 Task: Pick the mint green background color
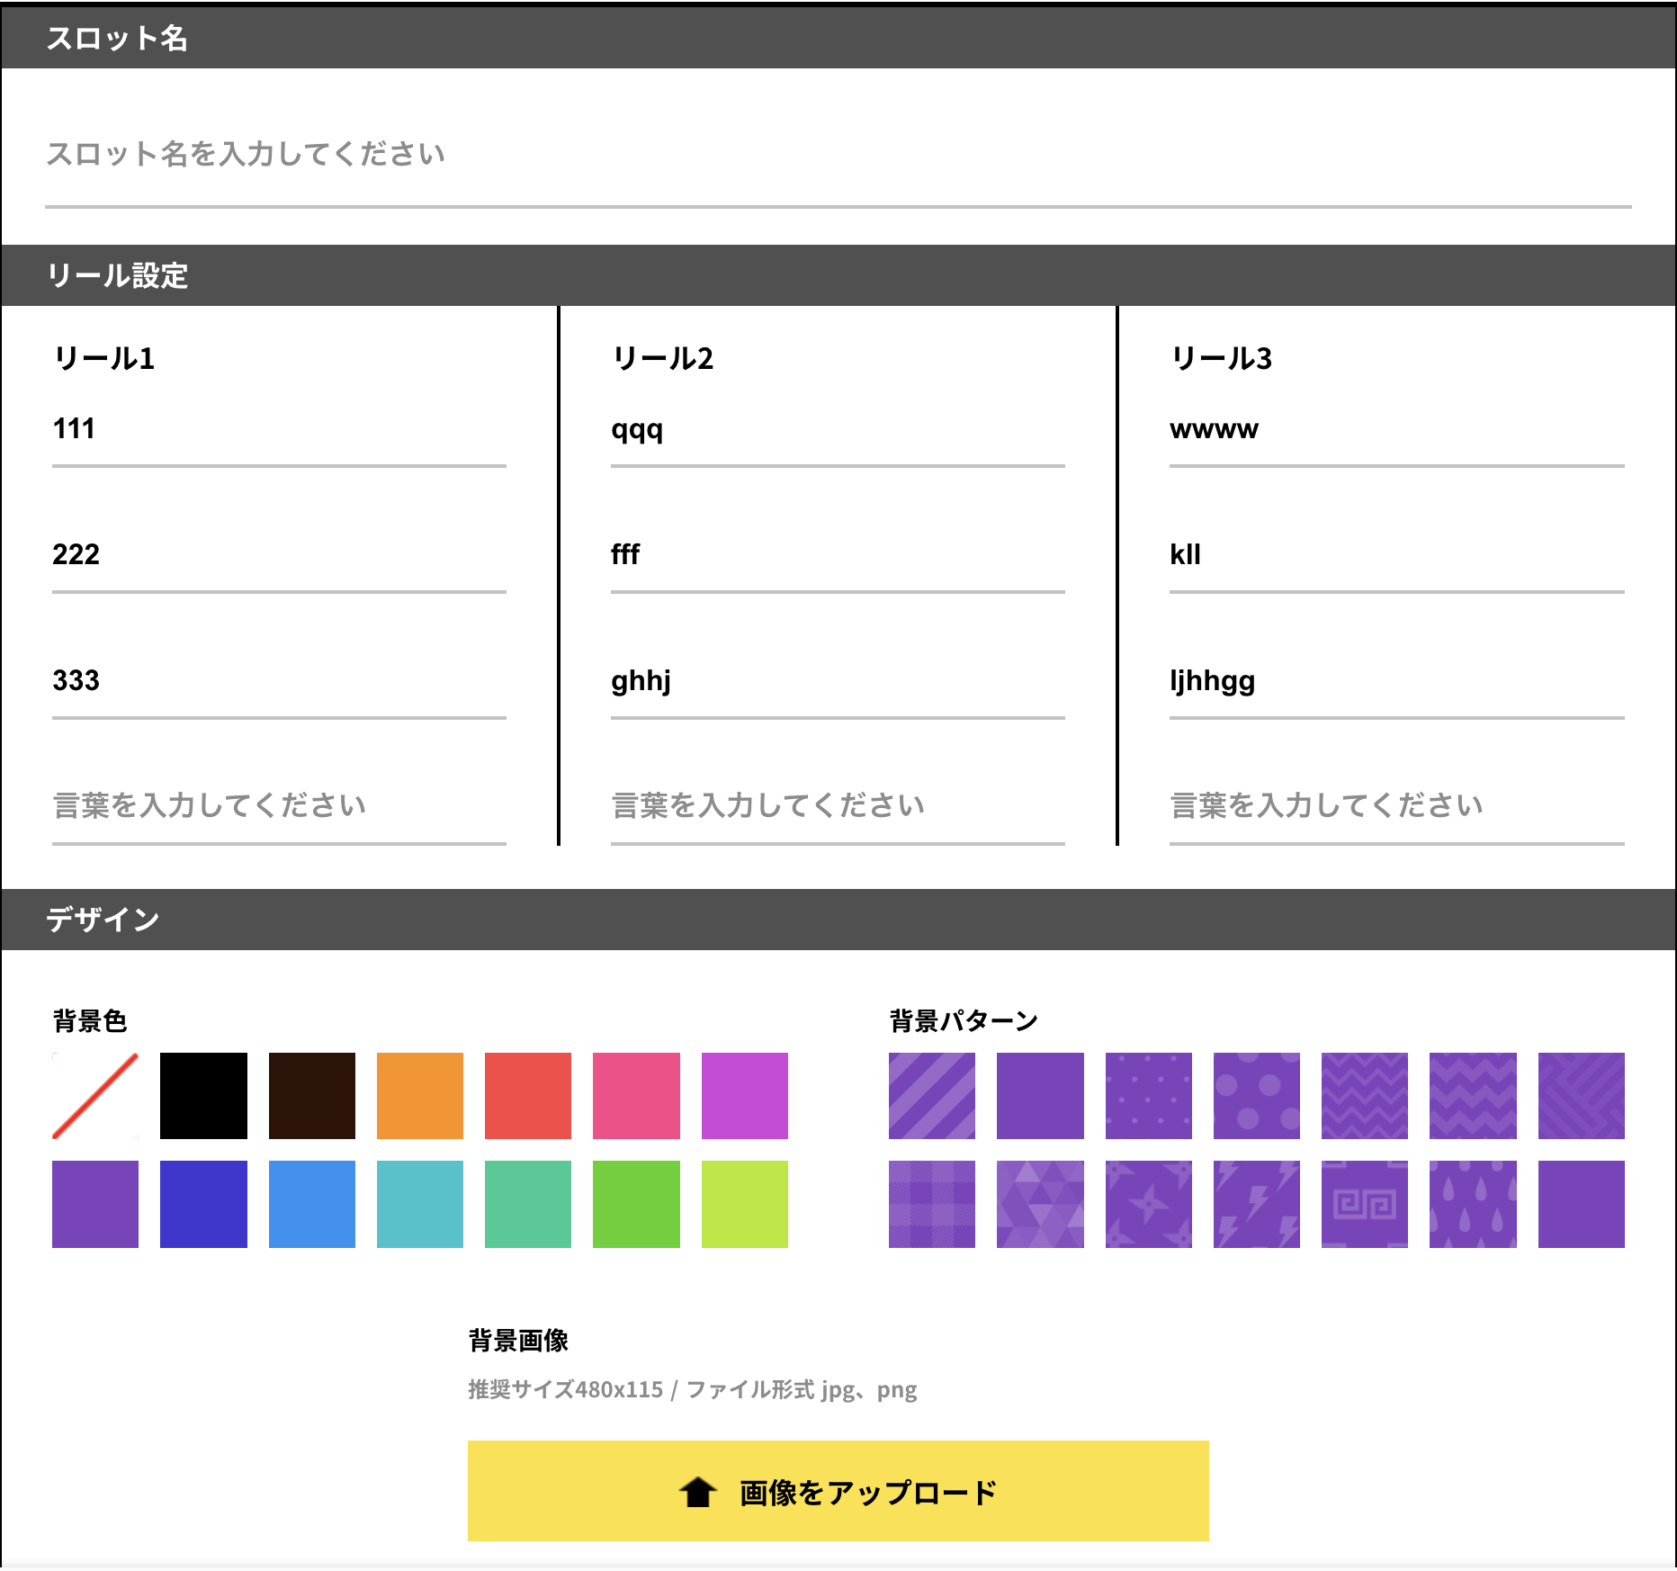click(x=528, y=1204)
